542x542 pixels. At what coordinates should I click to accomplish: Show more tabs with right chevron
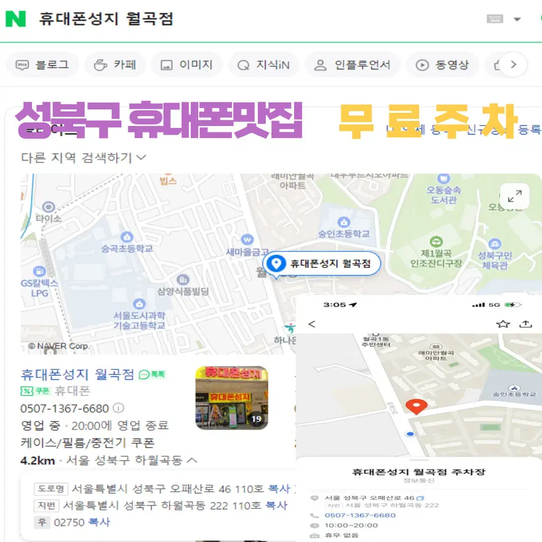point(513,65)
